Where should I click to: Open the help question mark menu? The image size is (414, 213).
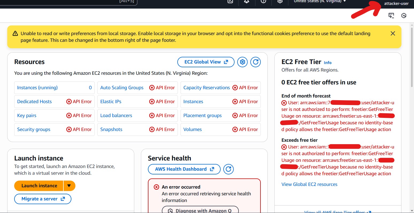263,1
